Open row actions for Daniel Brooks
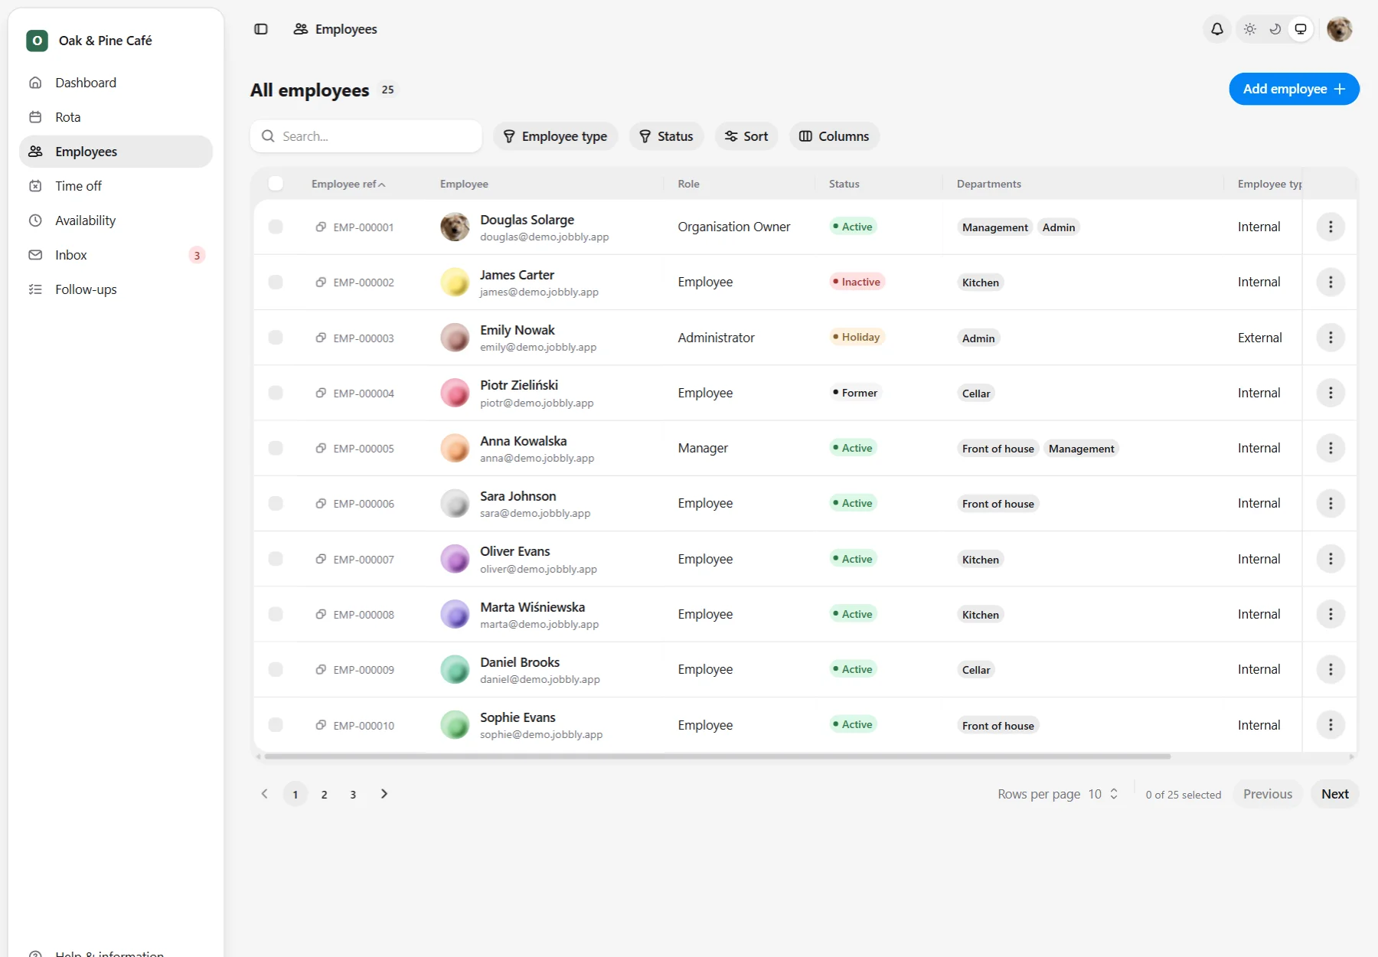 (x=1331, y=669)
